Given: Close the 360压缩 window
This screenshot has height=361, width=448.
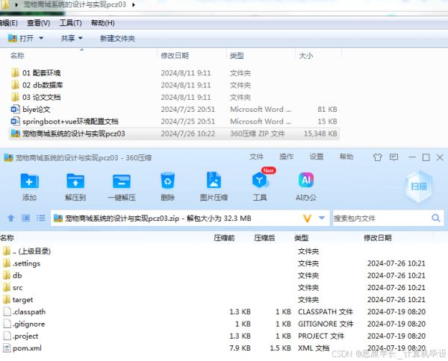Looking at the screenshot, I should point(440,157).
